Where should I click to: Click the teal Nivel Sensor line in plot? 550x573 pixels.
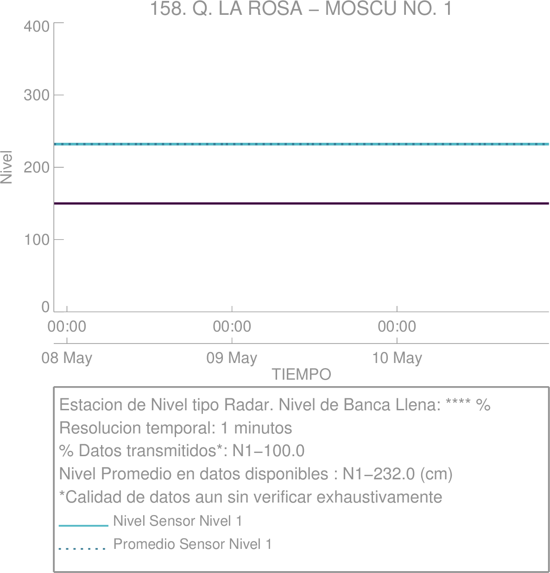[301, 144]
